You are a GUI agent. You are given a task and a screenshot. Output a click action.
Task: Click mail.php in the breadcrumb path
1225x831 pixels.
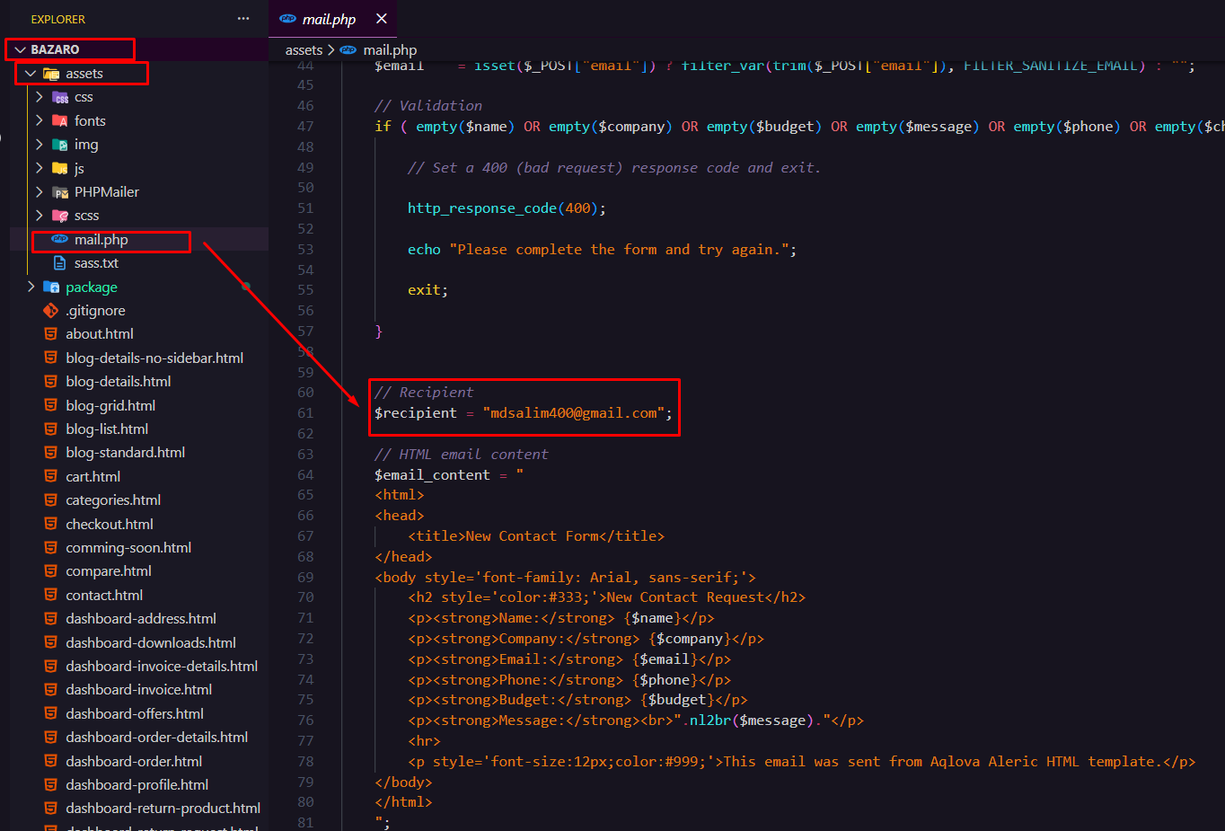[390, 50]
